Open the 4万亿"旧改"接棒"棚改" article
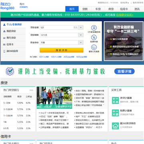 (x=54, y=116)
